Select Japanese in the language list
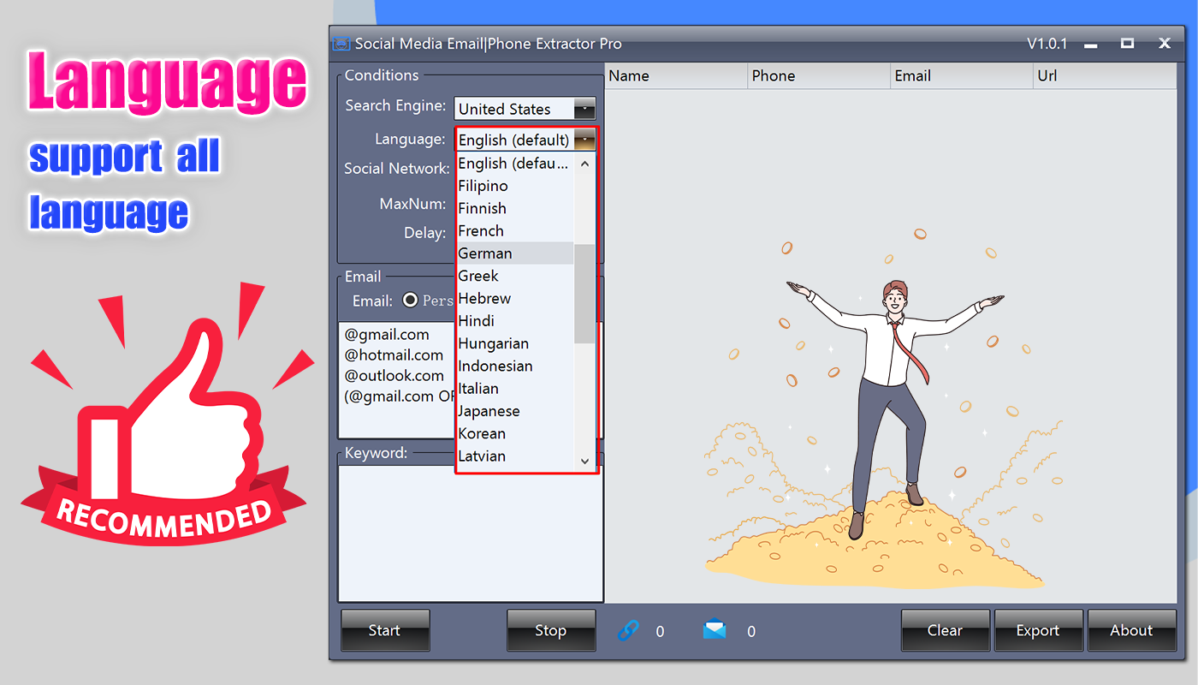The height and width of the screenshot is (685, 1198). (x=514, y=411)
